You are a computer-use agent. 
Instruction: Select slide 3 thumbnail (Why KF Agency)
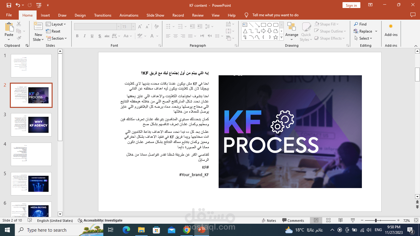click(31, 124)
